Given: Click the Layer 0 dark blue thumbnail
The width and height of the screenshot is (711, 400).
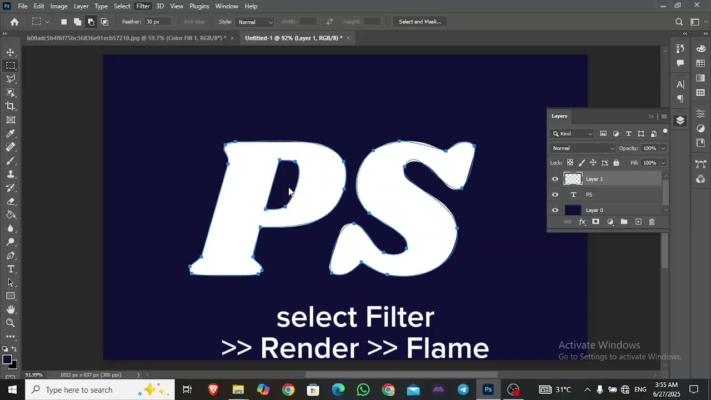Looking at the screenshot, I should click(x=573, y=210).
